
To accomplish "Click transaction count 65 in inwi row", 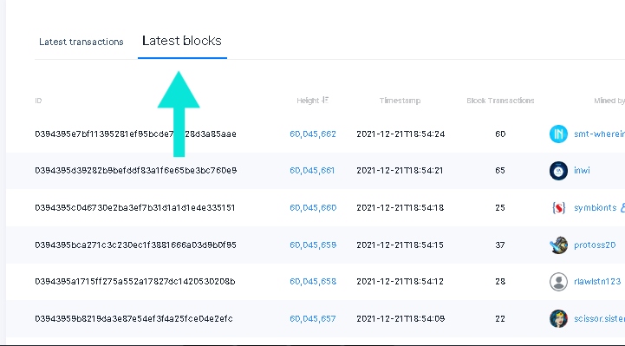I will [x=500, y=170].
